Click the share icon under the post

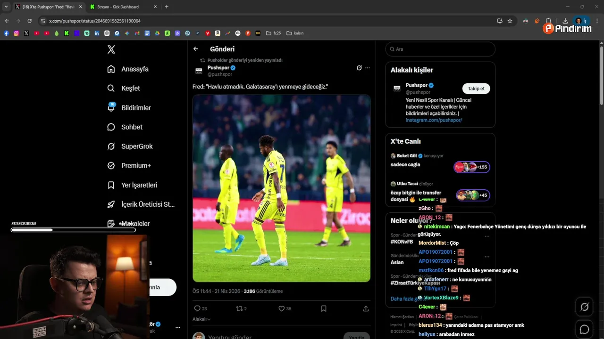click(x=366, y=308)
